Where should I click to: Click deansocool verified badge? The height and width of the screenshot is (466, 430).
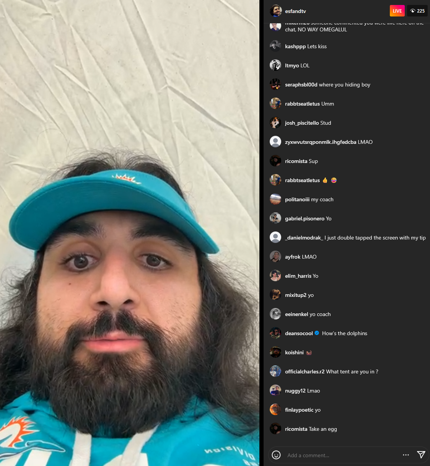pyautogui.click(x=317, y=333)
